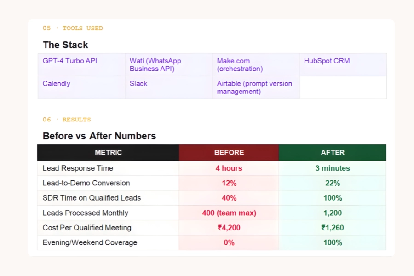Select the ₹1,260 cost cell
The height and width of the screenshot is (276, 414).
(x=332, y=228)
